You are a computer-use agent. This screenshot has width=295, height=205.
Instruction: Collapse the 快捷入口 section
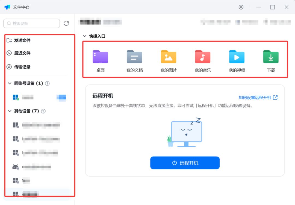[85, 36]
